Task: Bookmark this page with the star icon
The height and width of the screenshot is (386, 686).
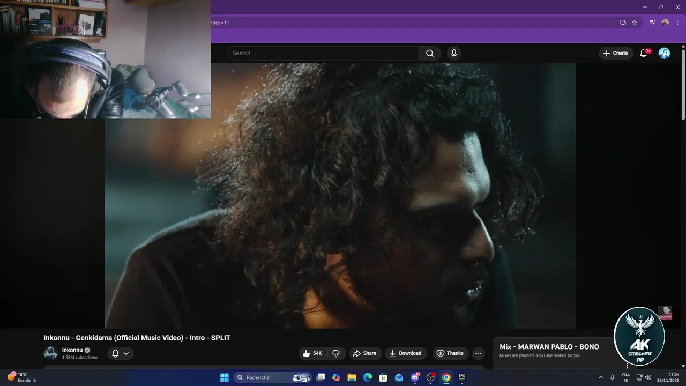Action: click(635, 23)
